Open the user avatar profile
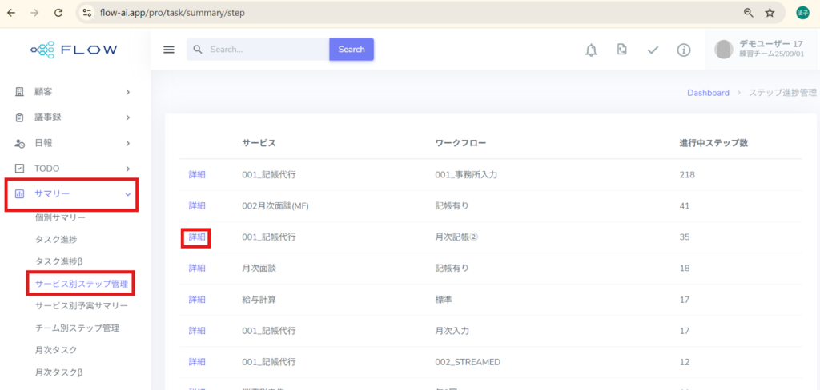The width and height of the screenshot is (820, 390). (x=723, y=50)
